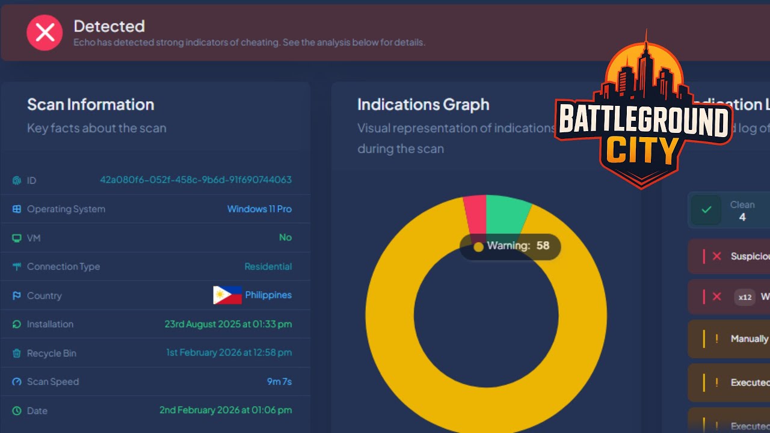
Task: Click the flag icon beside Country label
Action: 17,296
